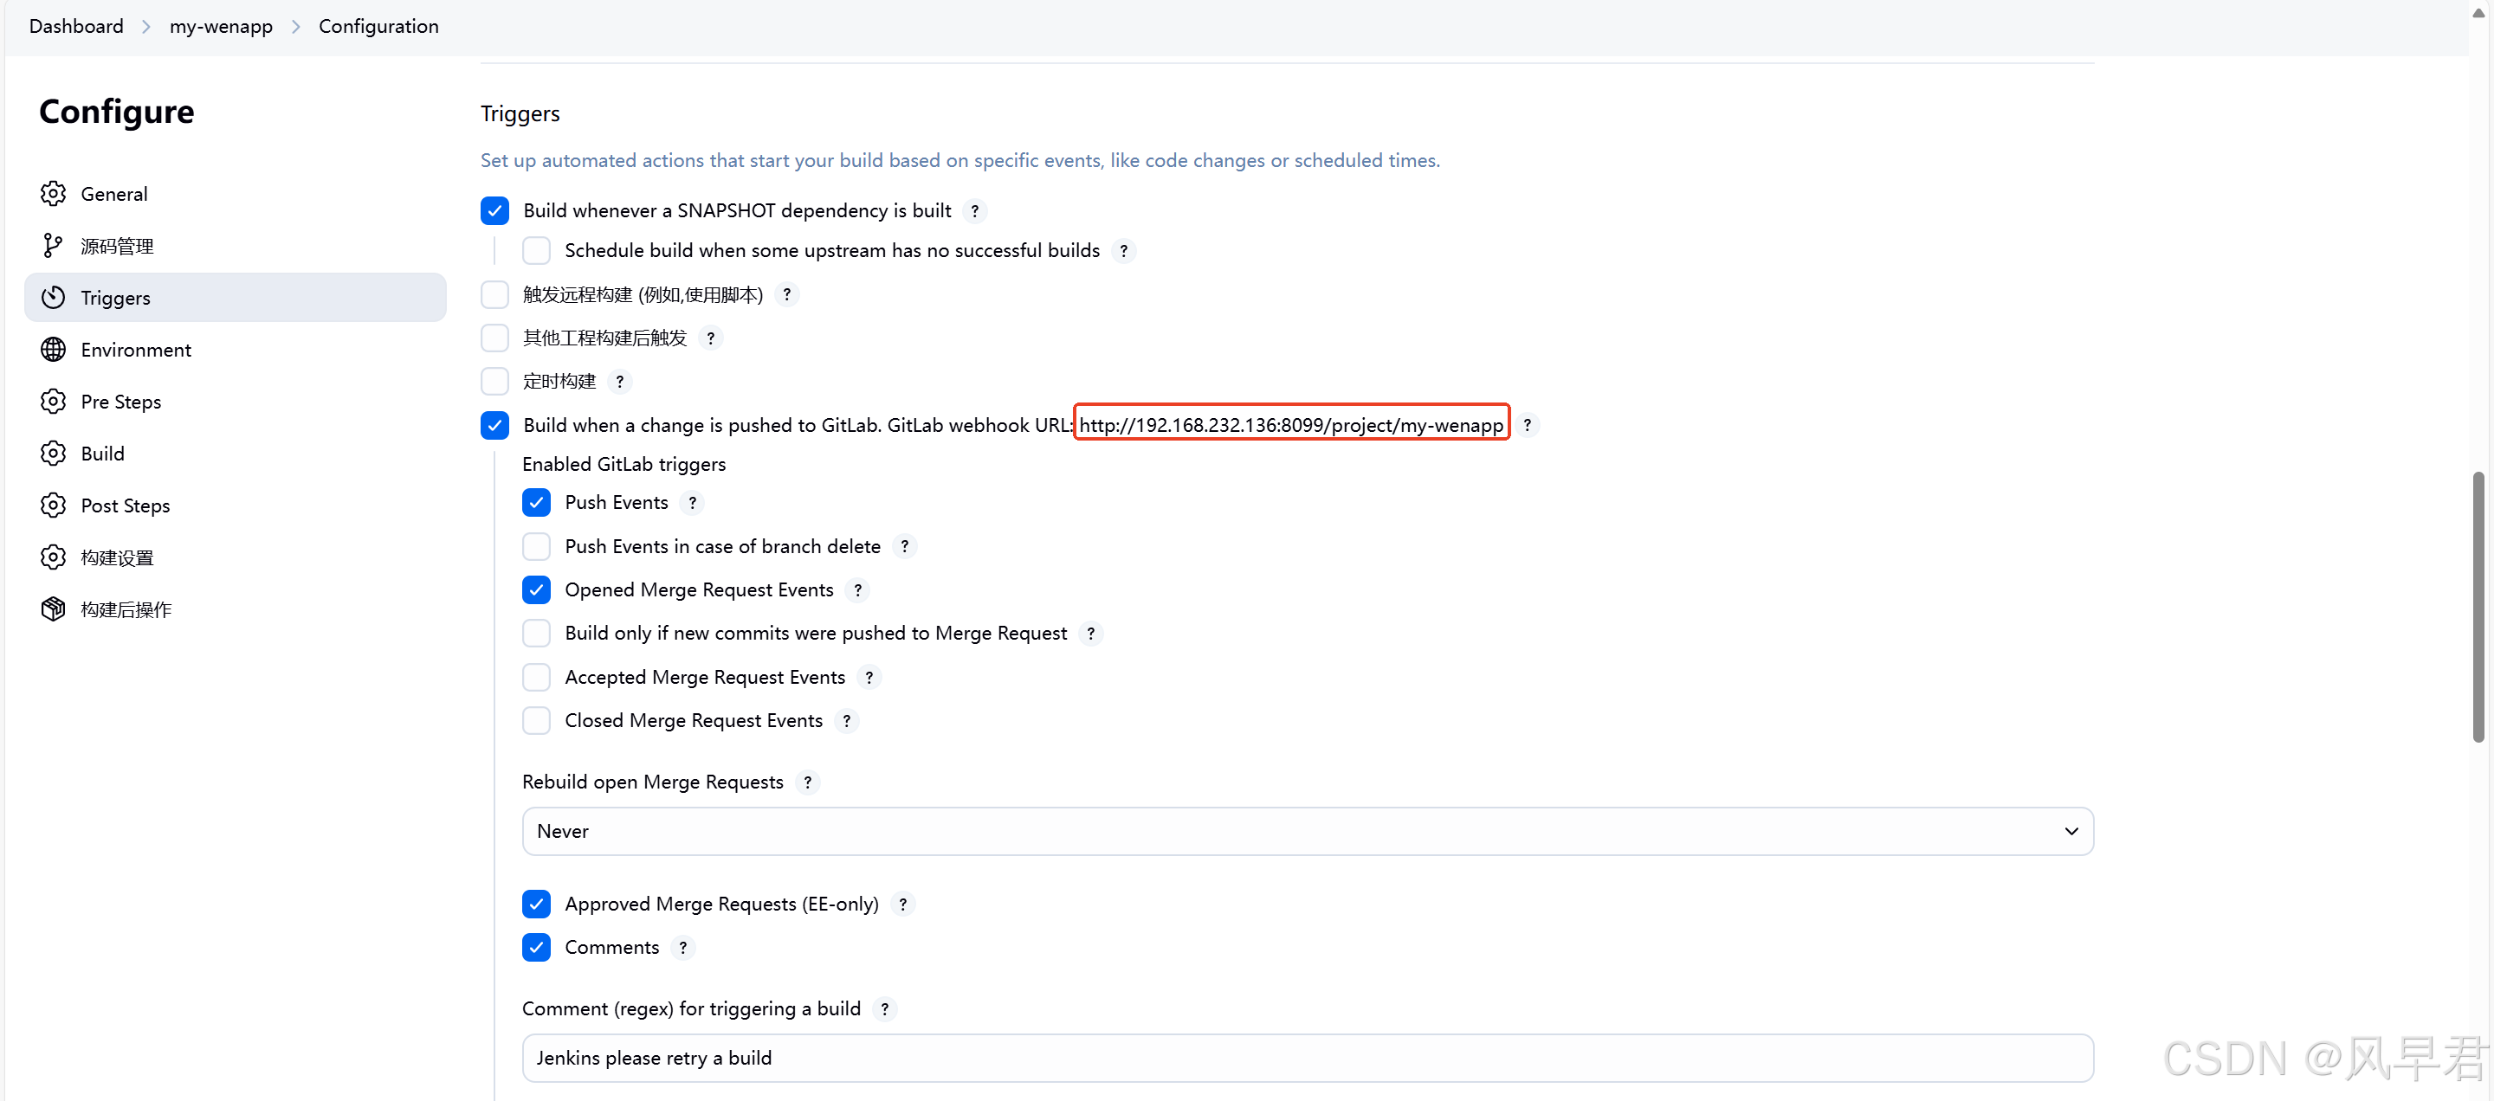This screenshot has width=2494, height=1101.
Task: Open help for Push Events trigger
Action: click(692, 502)
